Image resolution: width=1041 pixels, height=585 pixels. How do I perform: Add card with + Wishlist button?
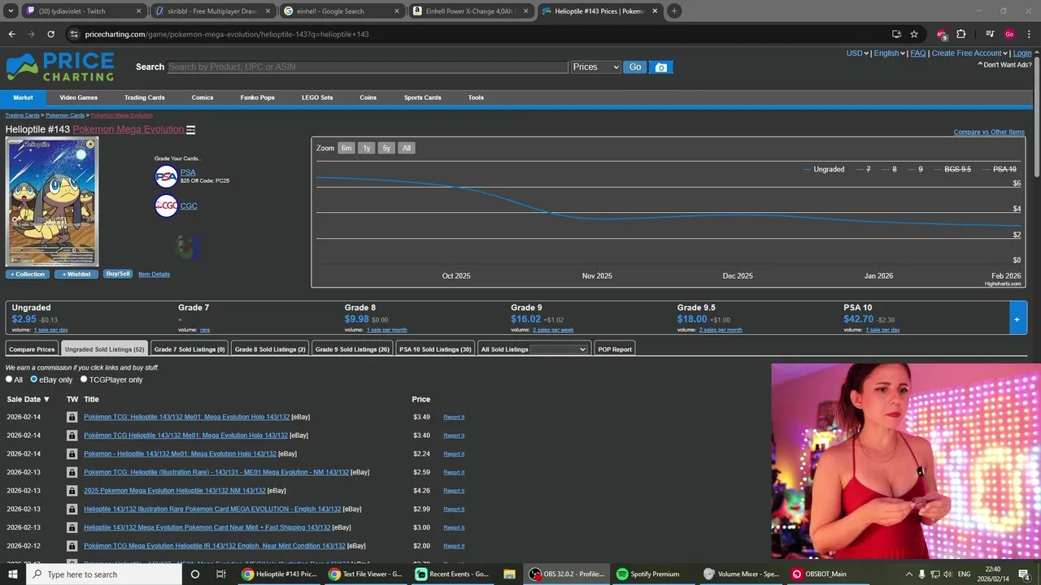(x=76, y=274)
